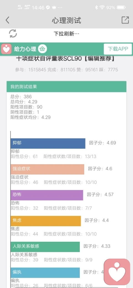Click the refresh circular arrows icon
133x288 pixels.
[x=13, y=34]
